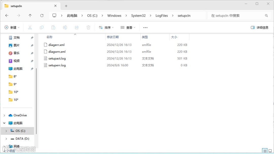Open the 8° folder in sidebar
Screen dimensions: 274x154
[15, 76]
